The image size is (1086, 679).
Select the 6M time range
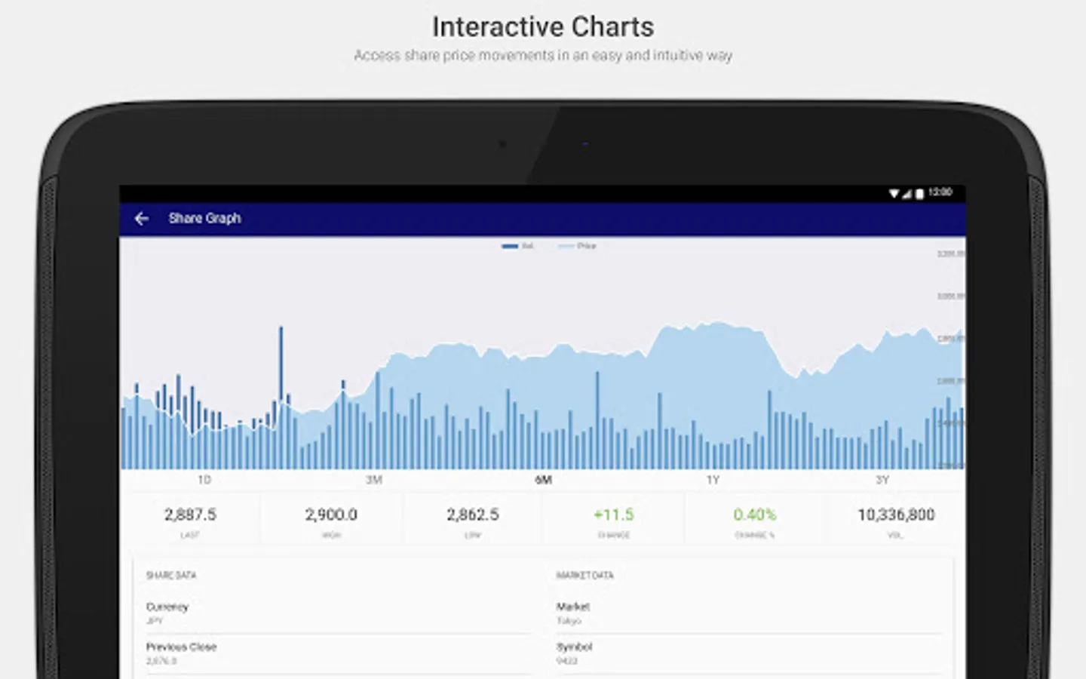click(543, 480)
